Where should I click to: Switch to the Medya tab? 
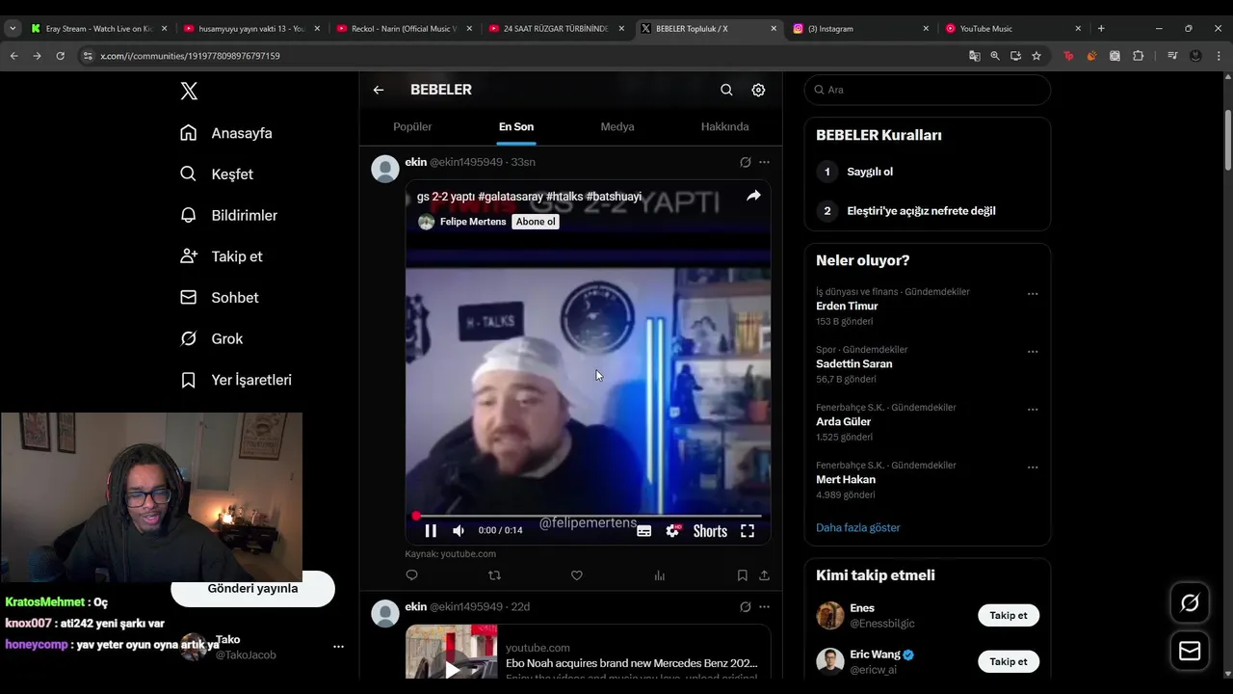pyautogui.click(x=617, y=126)
